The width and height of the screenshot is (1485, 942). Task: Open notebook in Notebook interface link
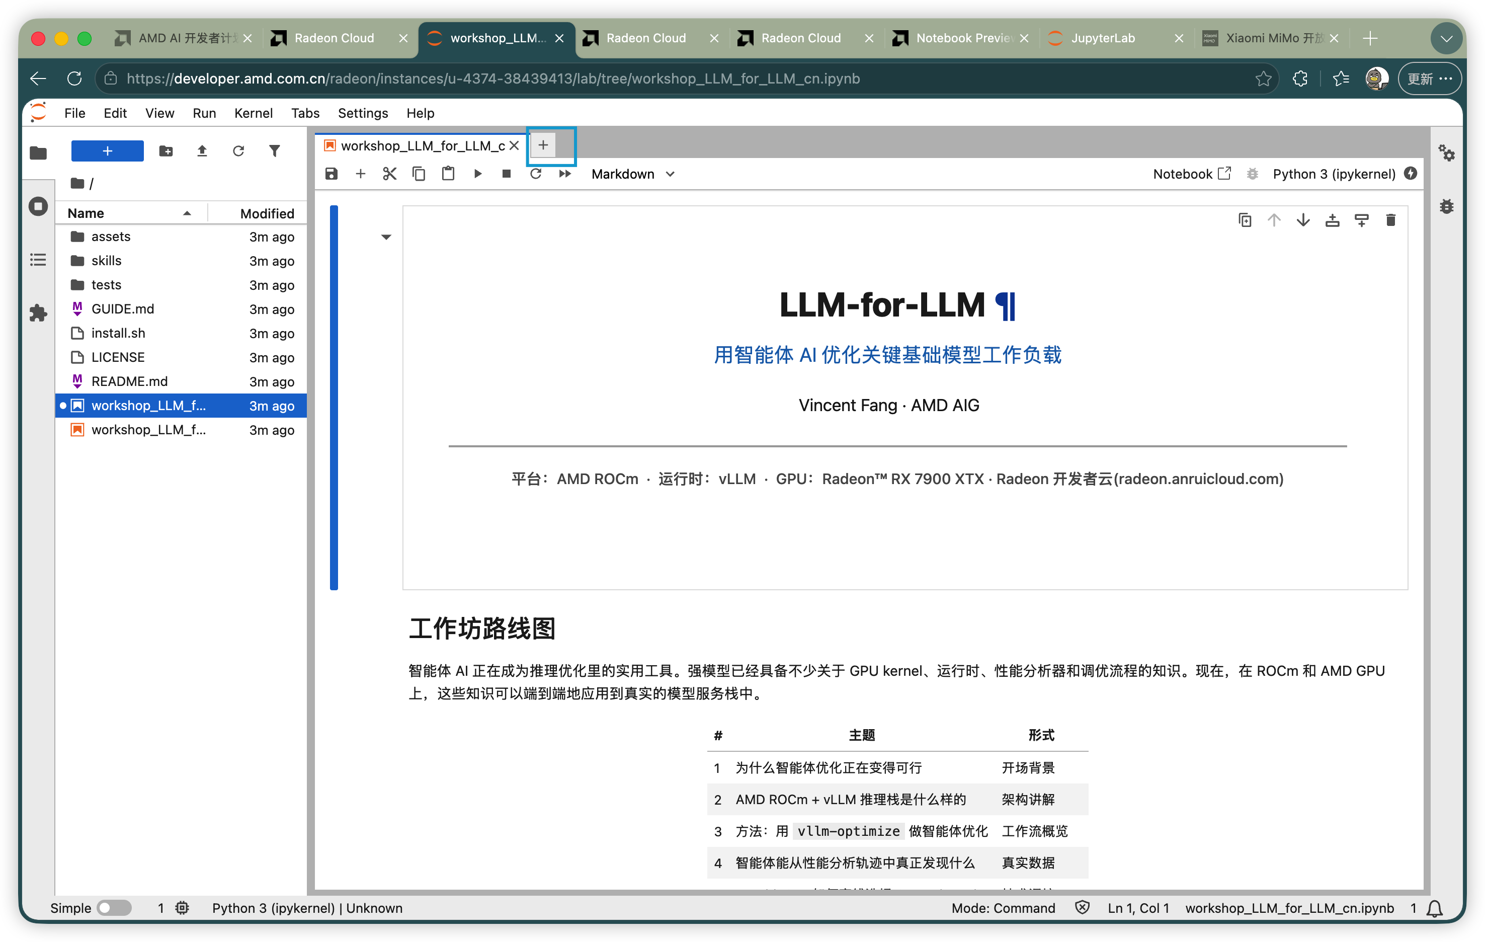click(x=1191, y=174)
